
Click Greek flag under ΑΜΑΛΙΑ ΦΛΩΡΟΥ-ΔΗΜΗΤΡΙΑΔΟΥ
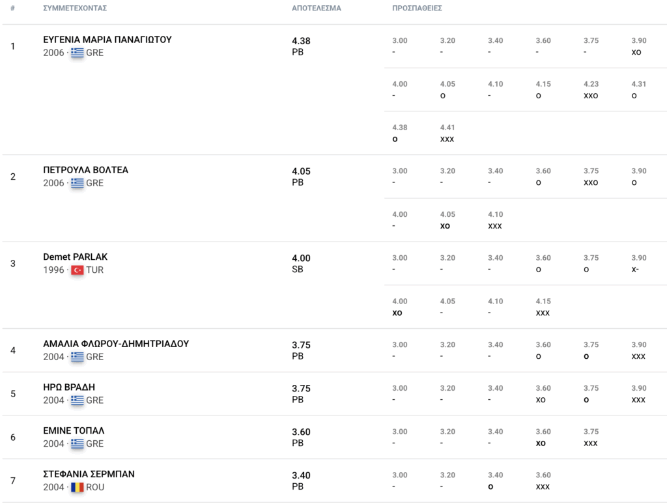point(77,357)
